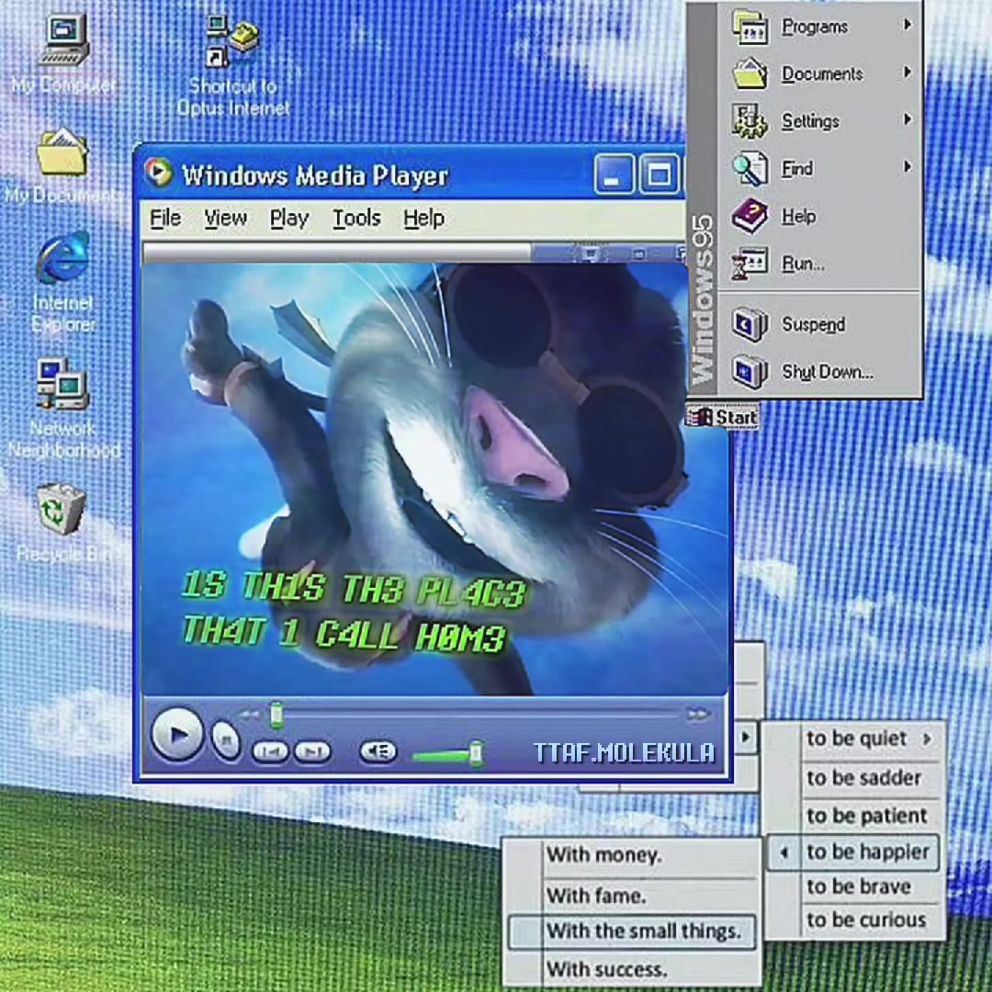Click the green volume slider handle
The height and width of the screenshot is (992, 992).
click(476, 754)
